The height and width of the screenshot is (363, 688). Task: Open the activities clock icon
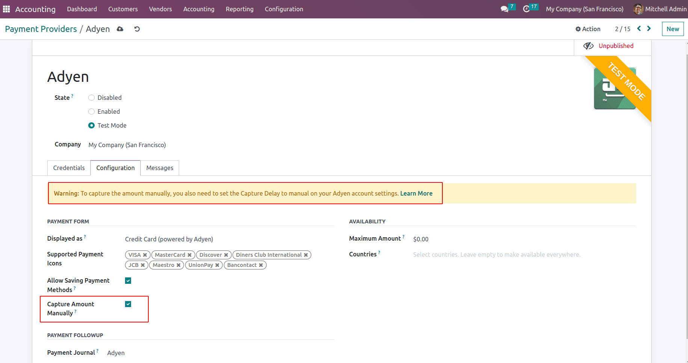click(x=526, y=9)
